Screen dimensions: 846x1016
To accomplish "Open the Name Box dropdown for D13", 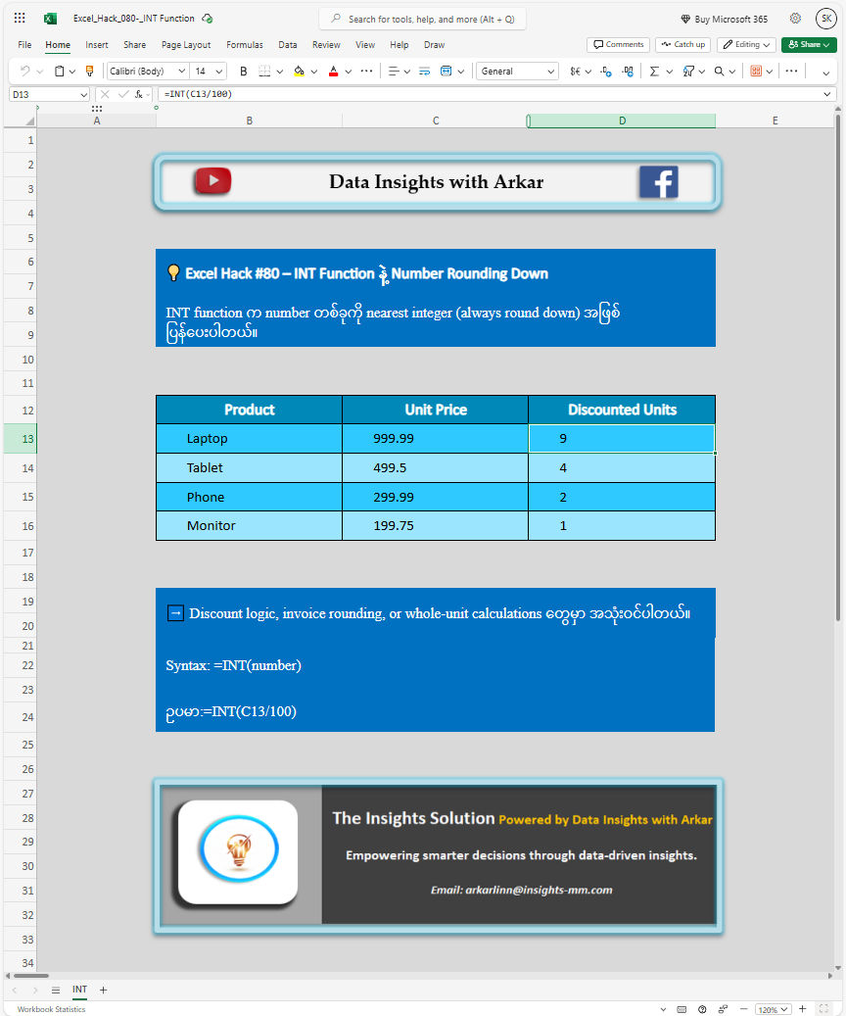I will click(x=82, y=94).
